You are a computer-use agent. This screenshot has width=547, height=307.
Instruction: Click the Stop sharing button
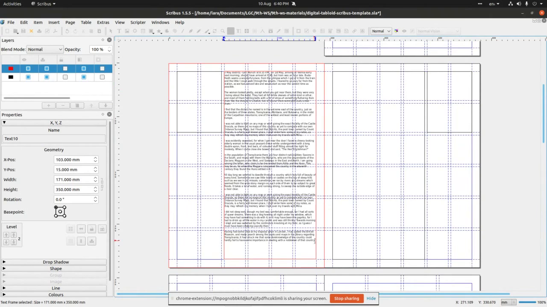(347, 298)
